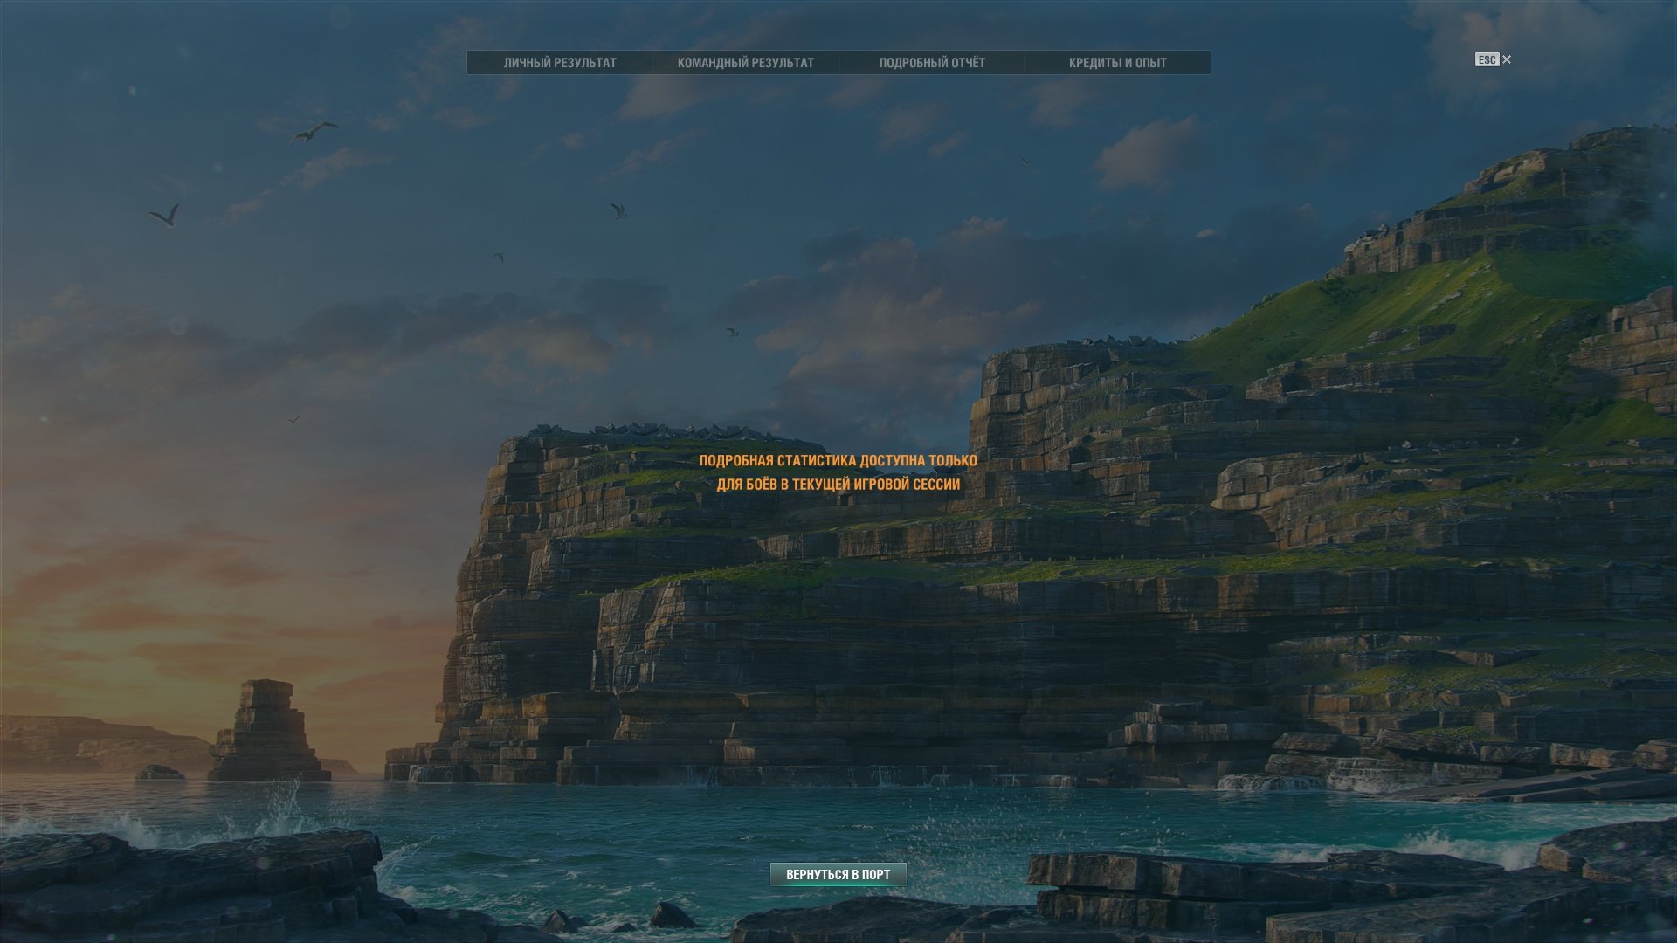Open credits and experience tab
Viewport: 1677px width, 943px height.
click(1117, 63)
